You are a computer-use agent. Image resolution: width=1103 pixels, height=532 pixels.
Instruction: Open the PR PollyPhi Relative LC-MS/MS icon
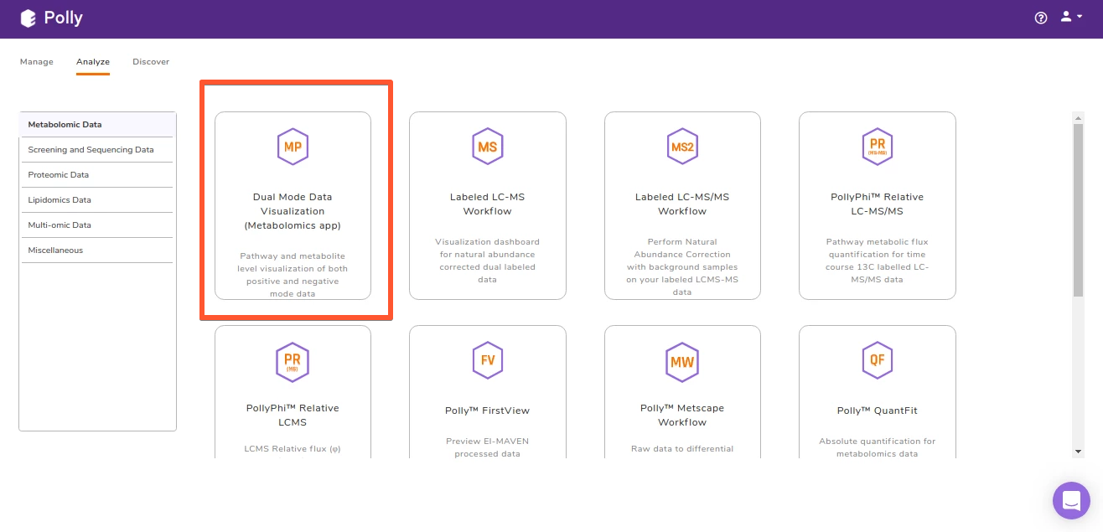click(878, 147)
